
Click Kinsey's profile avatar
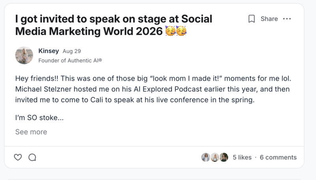coord(24,55)
